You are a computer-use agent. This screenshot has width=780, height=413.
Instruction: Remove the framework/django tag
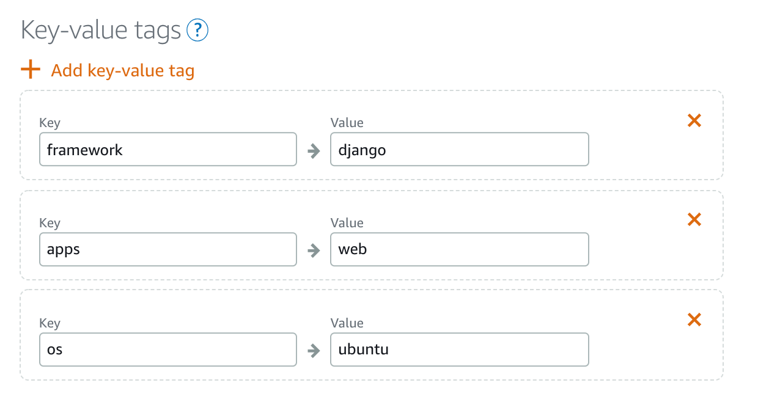694,121
